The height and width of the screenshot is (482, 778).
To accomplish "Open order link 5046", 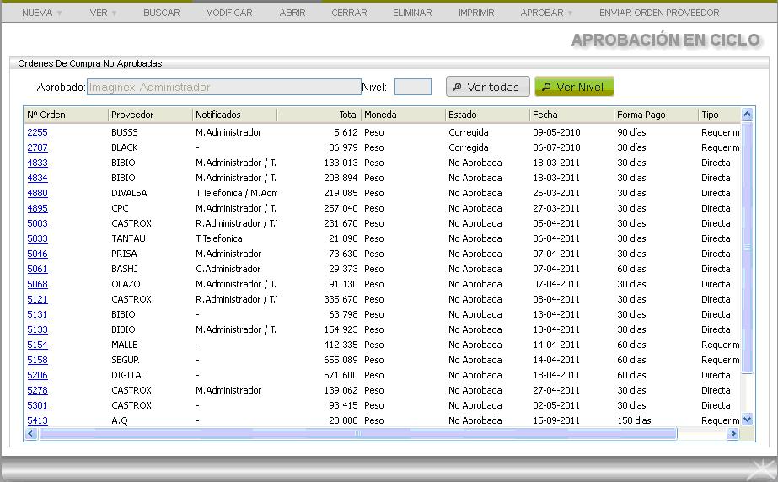I will [x=38, y=254].
